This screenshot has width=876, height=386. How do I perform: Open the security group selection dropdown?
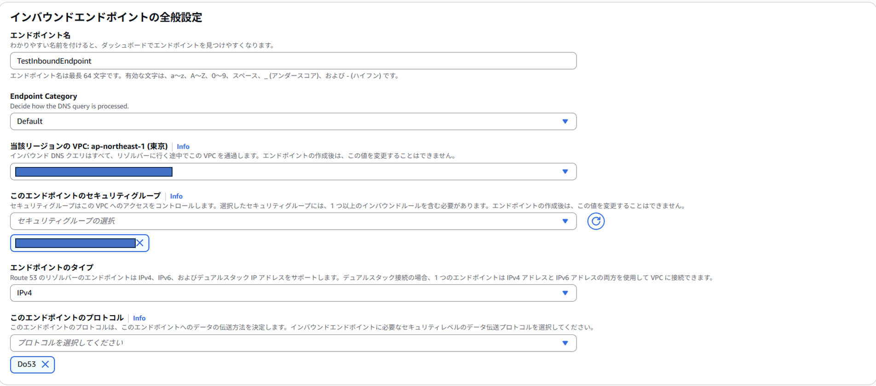click(x=293, y=221)
